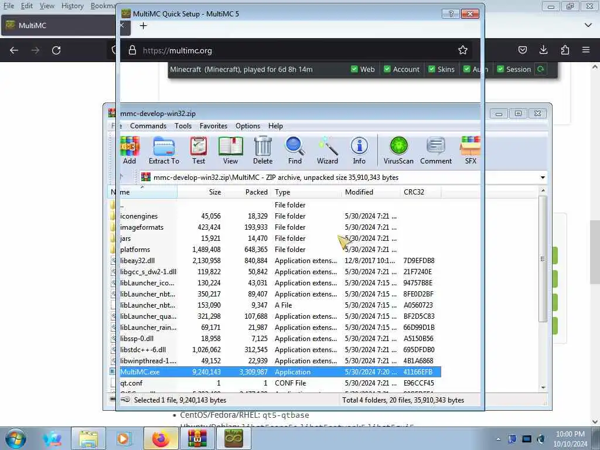Click the SFX toolbar icon

[x=471, y=150]
